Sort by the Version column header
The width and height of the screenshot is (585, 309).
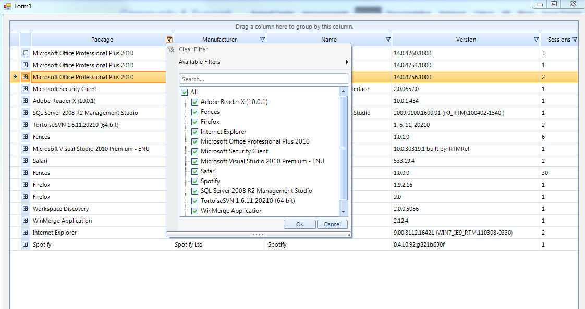coord(466,40)
